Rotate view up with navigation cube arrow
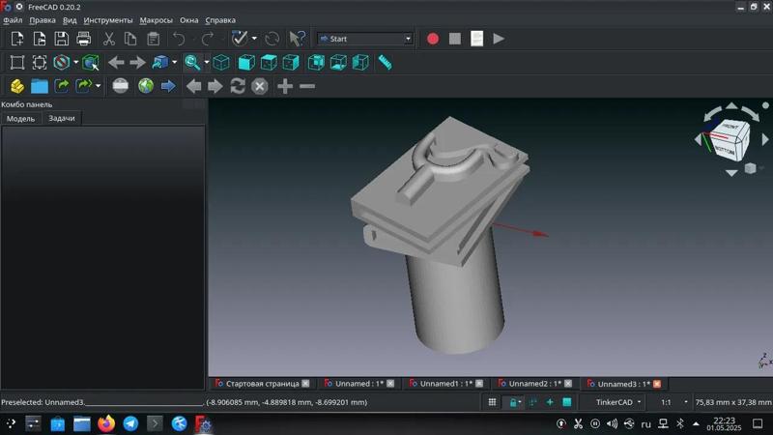The height and width of the screenshot is (435, 773). click(731, 106)
